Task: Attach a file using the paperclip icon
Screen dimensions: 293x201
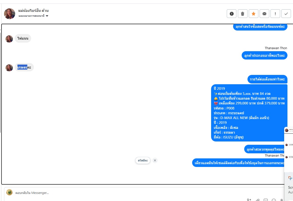Action: click(258, 200)
